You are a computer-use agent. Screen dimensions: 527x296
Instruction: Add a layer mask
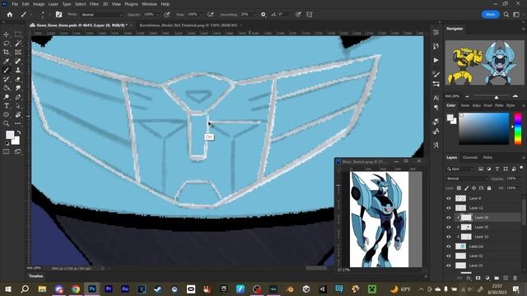[x=478, y=278]
